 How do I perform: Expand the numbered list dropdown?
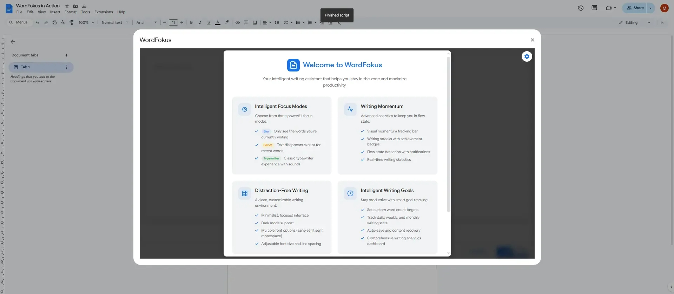point(315,22)
